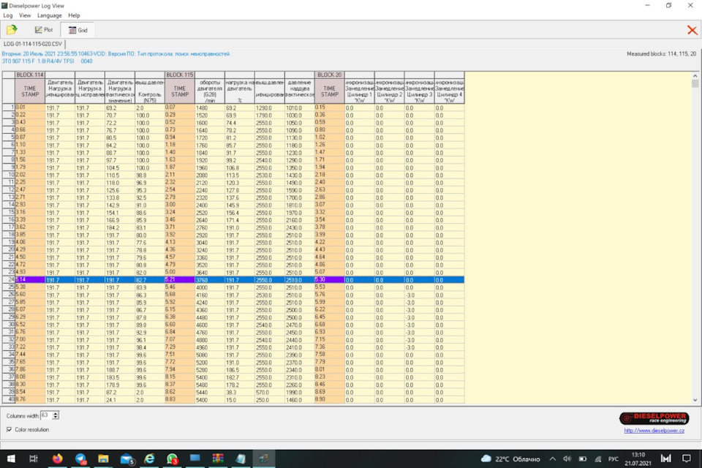Click the BLOCK 115 column header
Image resolution: width=702 pixels, height=468 pixels.
tap(179, 75)
